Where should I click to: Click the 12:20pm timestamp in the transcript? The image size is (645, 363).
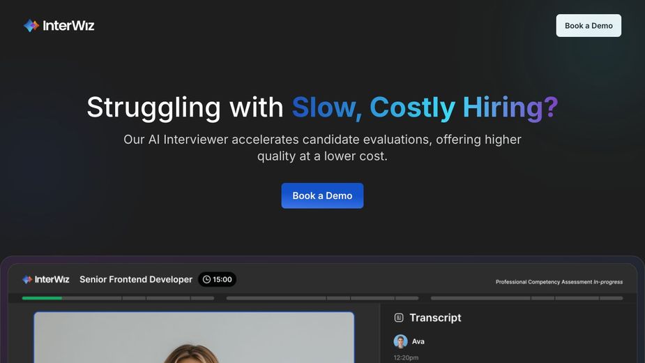[x=406, y=357]
